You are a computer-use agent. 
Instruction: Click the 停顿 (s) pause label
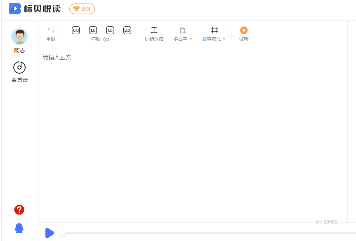point(100,39)
